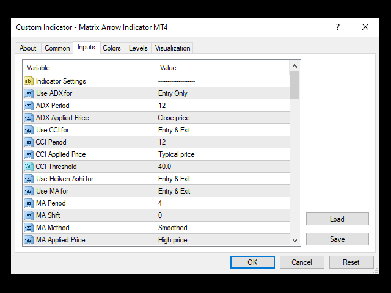Select the CCI Applied Price label

coord(60,154)
